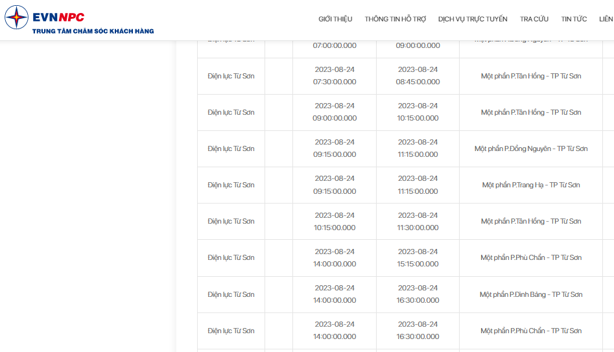Click area cell in the 07:30 P.Tân Hồng row
614x352 pixels.
[531, 76]
